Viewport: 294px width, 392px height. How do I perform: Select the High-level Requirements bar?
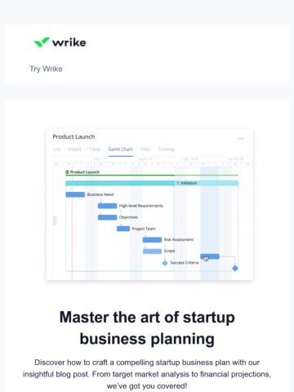click(x=107, y=206)
